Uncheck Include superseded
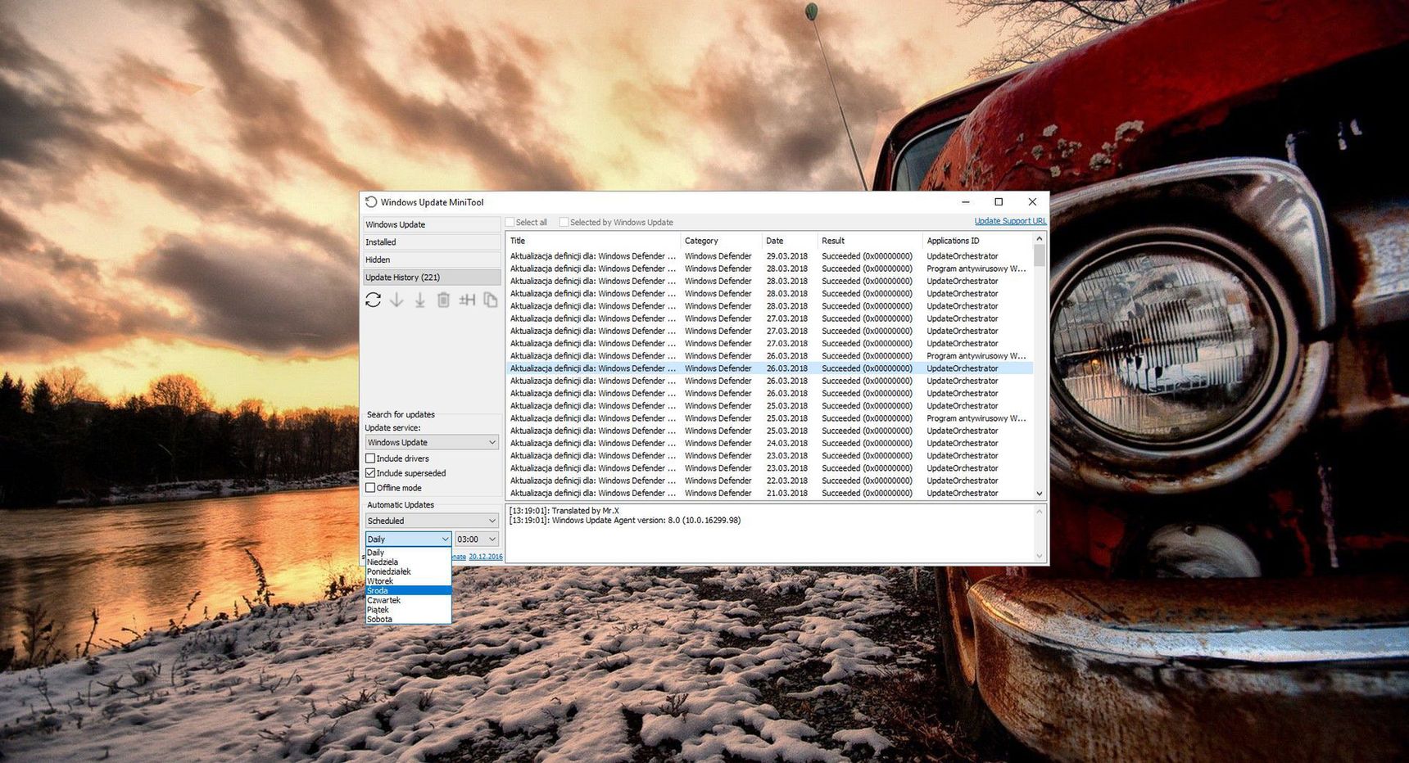The image size is (1409, 763). coord(370,473)
